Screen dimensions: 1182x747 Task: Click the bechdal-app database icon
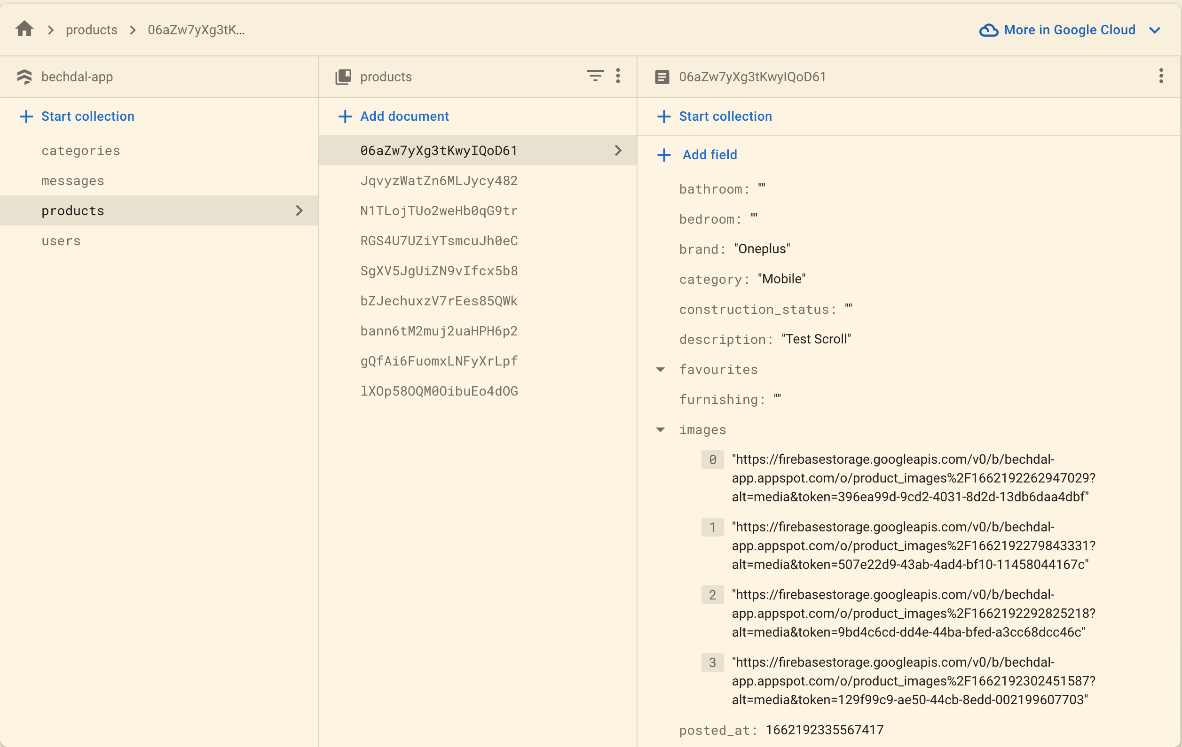24,77
